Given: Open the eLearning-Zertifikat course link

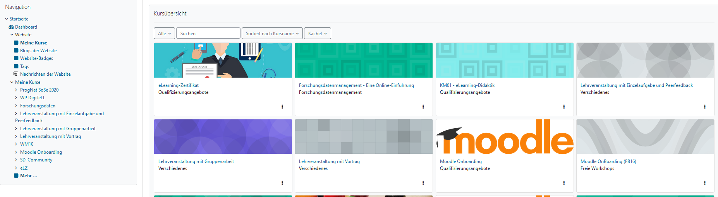Looking at the screenshot, I should tap(179, 85).
